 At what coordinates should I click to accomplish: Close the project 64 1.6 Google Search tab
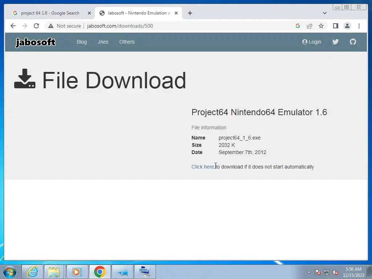(x=89, y=13)
